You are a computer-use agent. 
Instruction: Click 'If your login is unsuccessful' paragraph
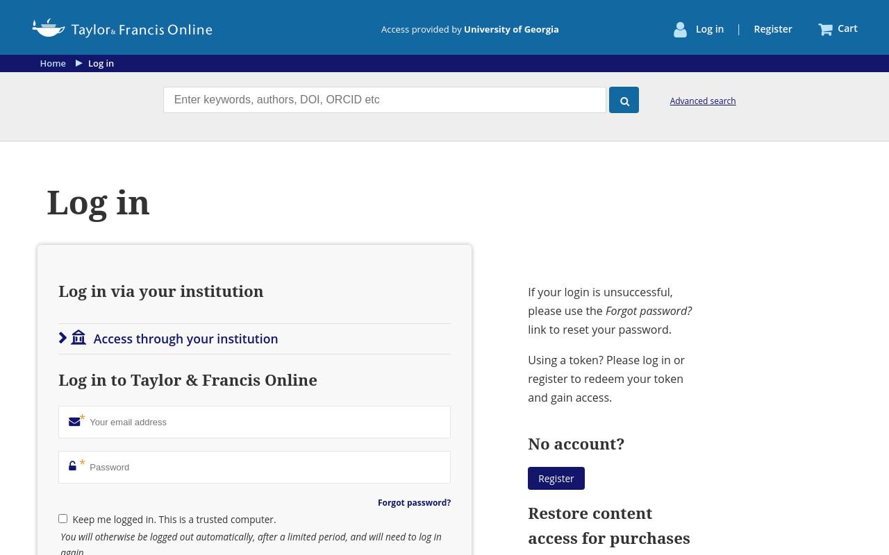610,311
